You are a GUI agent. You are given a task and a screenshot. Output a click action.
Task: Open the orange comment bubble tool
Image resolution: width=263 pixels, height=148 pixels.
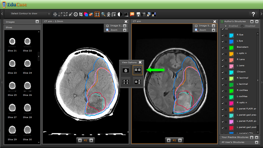point(132,15)
